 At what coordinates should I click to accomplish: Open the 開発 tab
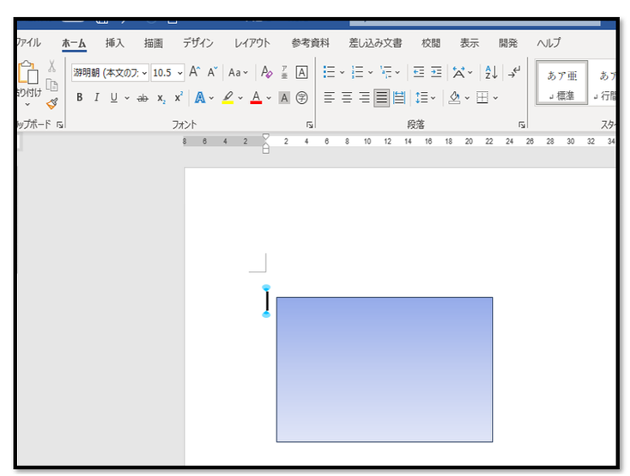tap(508, 43)
